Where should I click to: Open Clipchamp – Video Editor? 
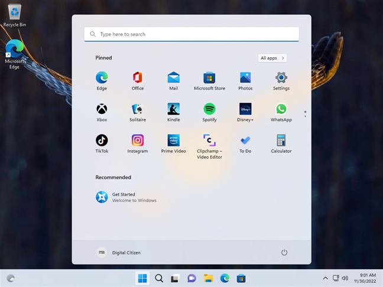(x=209, y=146)
